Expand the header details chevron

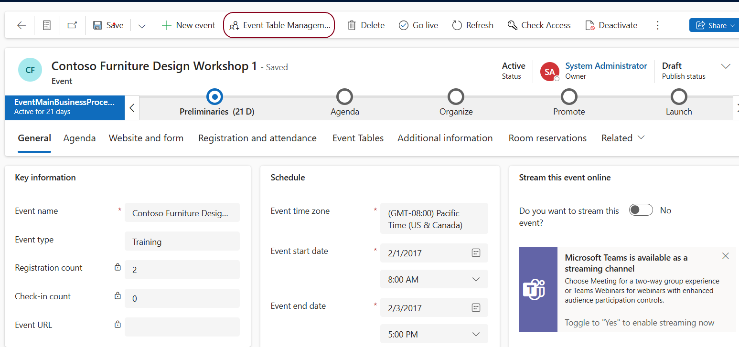click(x=726, y=66)
